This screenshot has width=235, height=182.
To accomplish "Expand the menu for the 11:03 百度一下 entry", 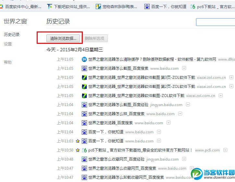I will 159,141.
